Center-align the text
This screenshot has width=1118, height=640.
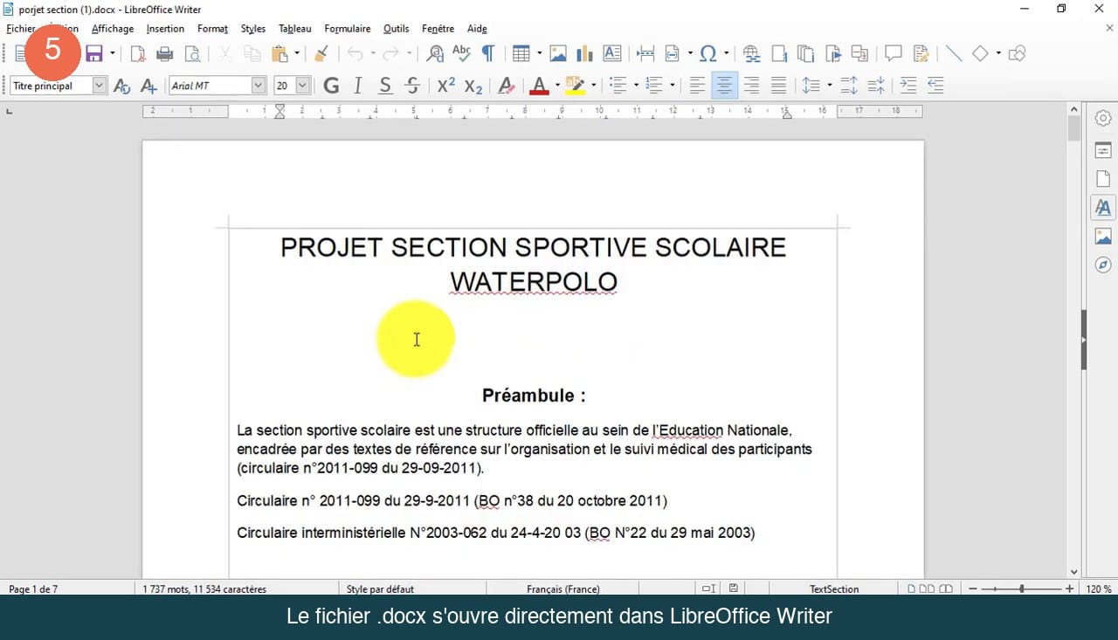click(x=724, y=86)
